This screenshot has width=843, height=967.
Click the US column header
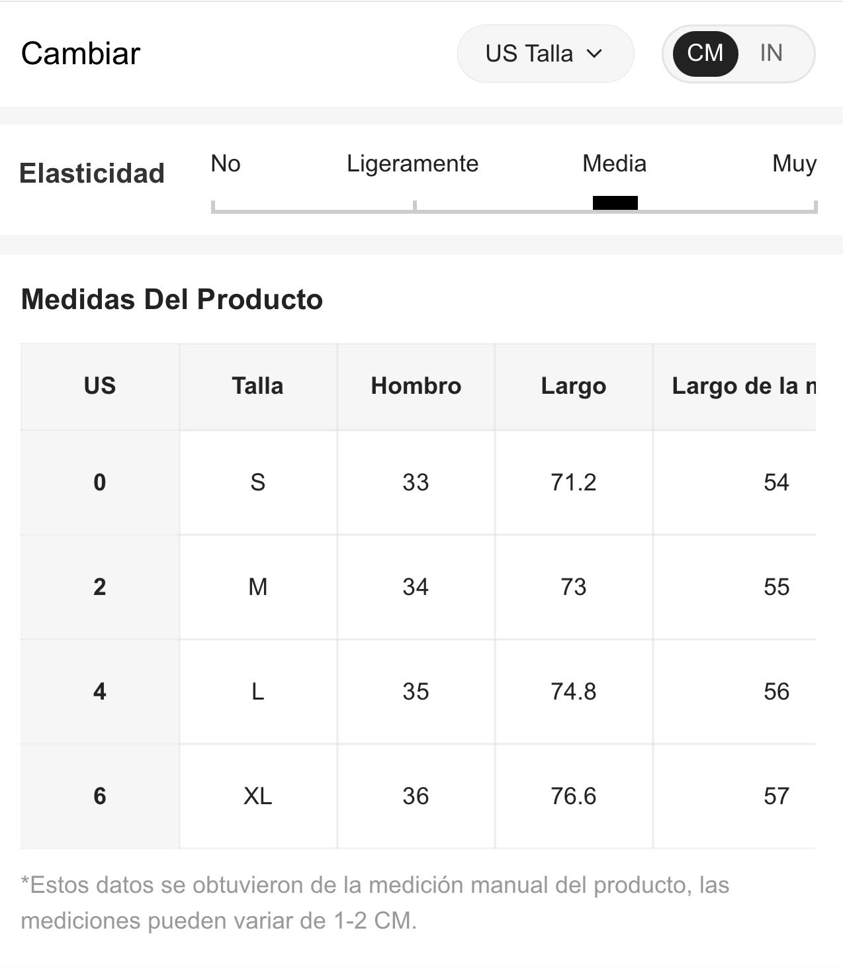[100, 386]
